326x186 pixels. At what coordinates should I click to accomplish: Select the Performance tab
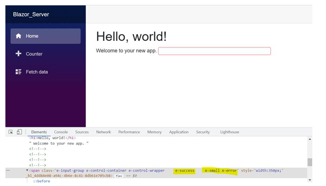click(129, 132)
